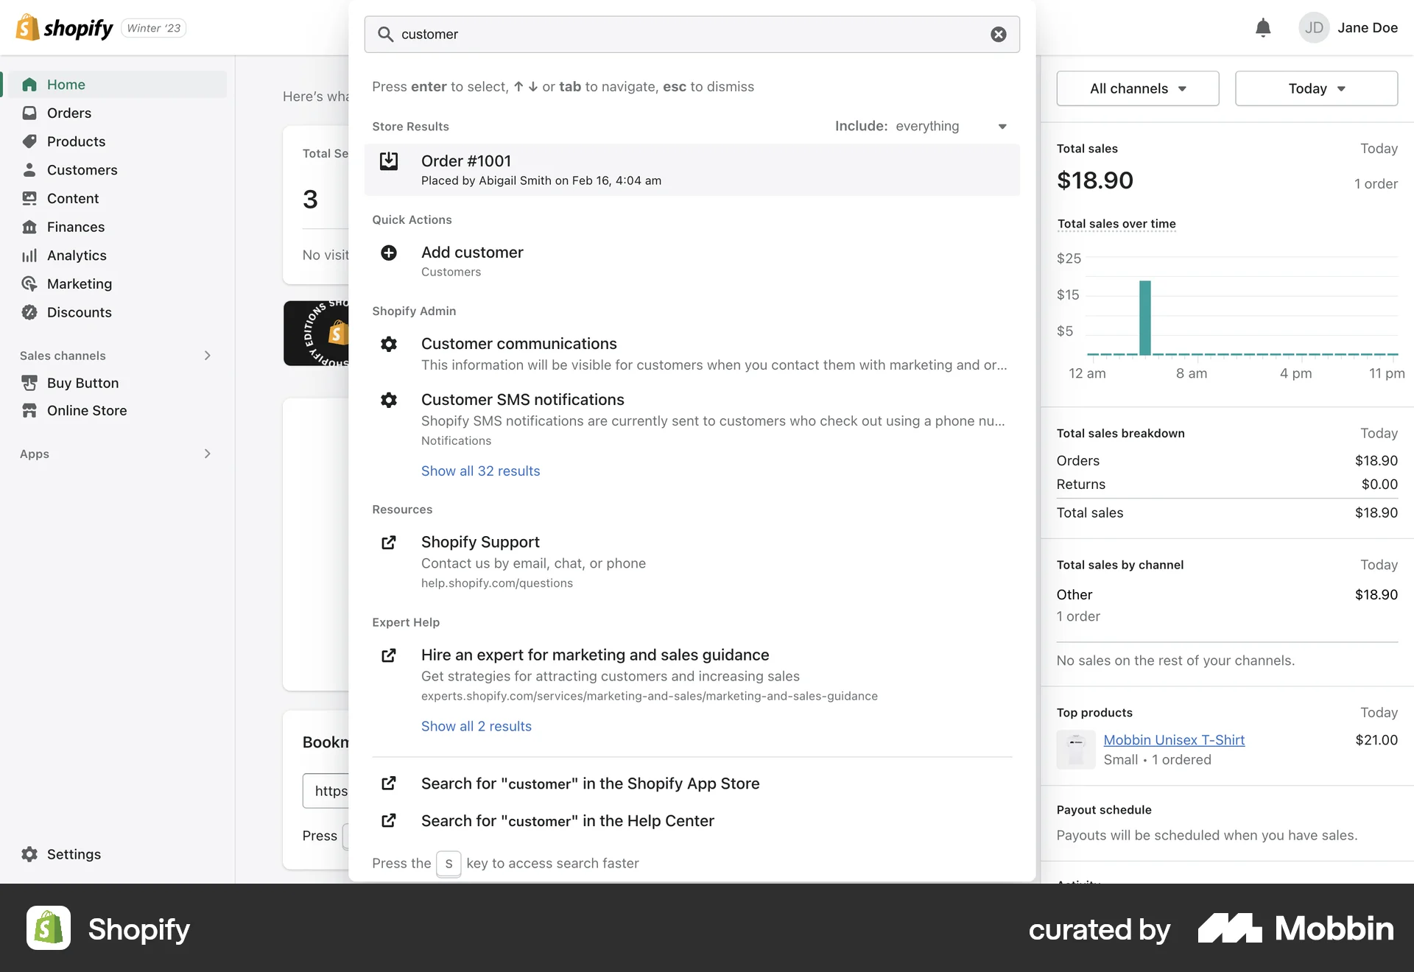Screen dimensions: 1414x972
Task: Open notifications via the bell icon
Action: (1262, 27)
